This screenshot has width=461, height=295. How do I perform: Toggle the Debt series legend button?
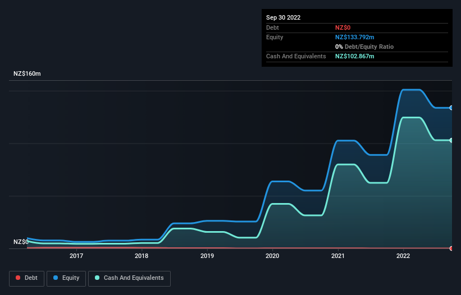(x=26, y=278)
